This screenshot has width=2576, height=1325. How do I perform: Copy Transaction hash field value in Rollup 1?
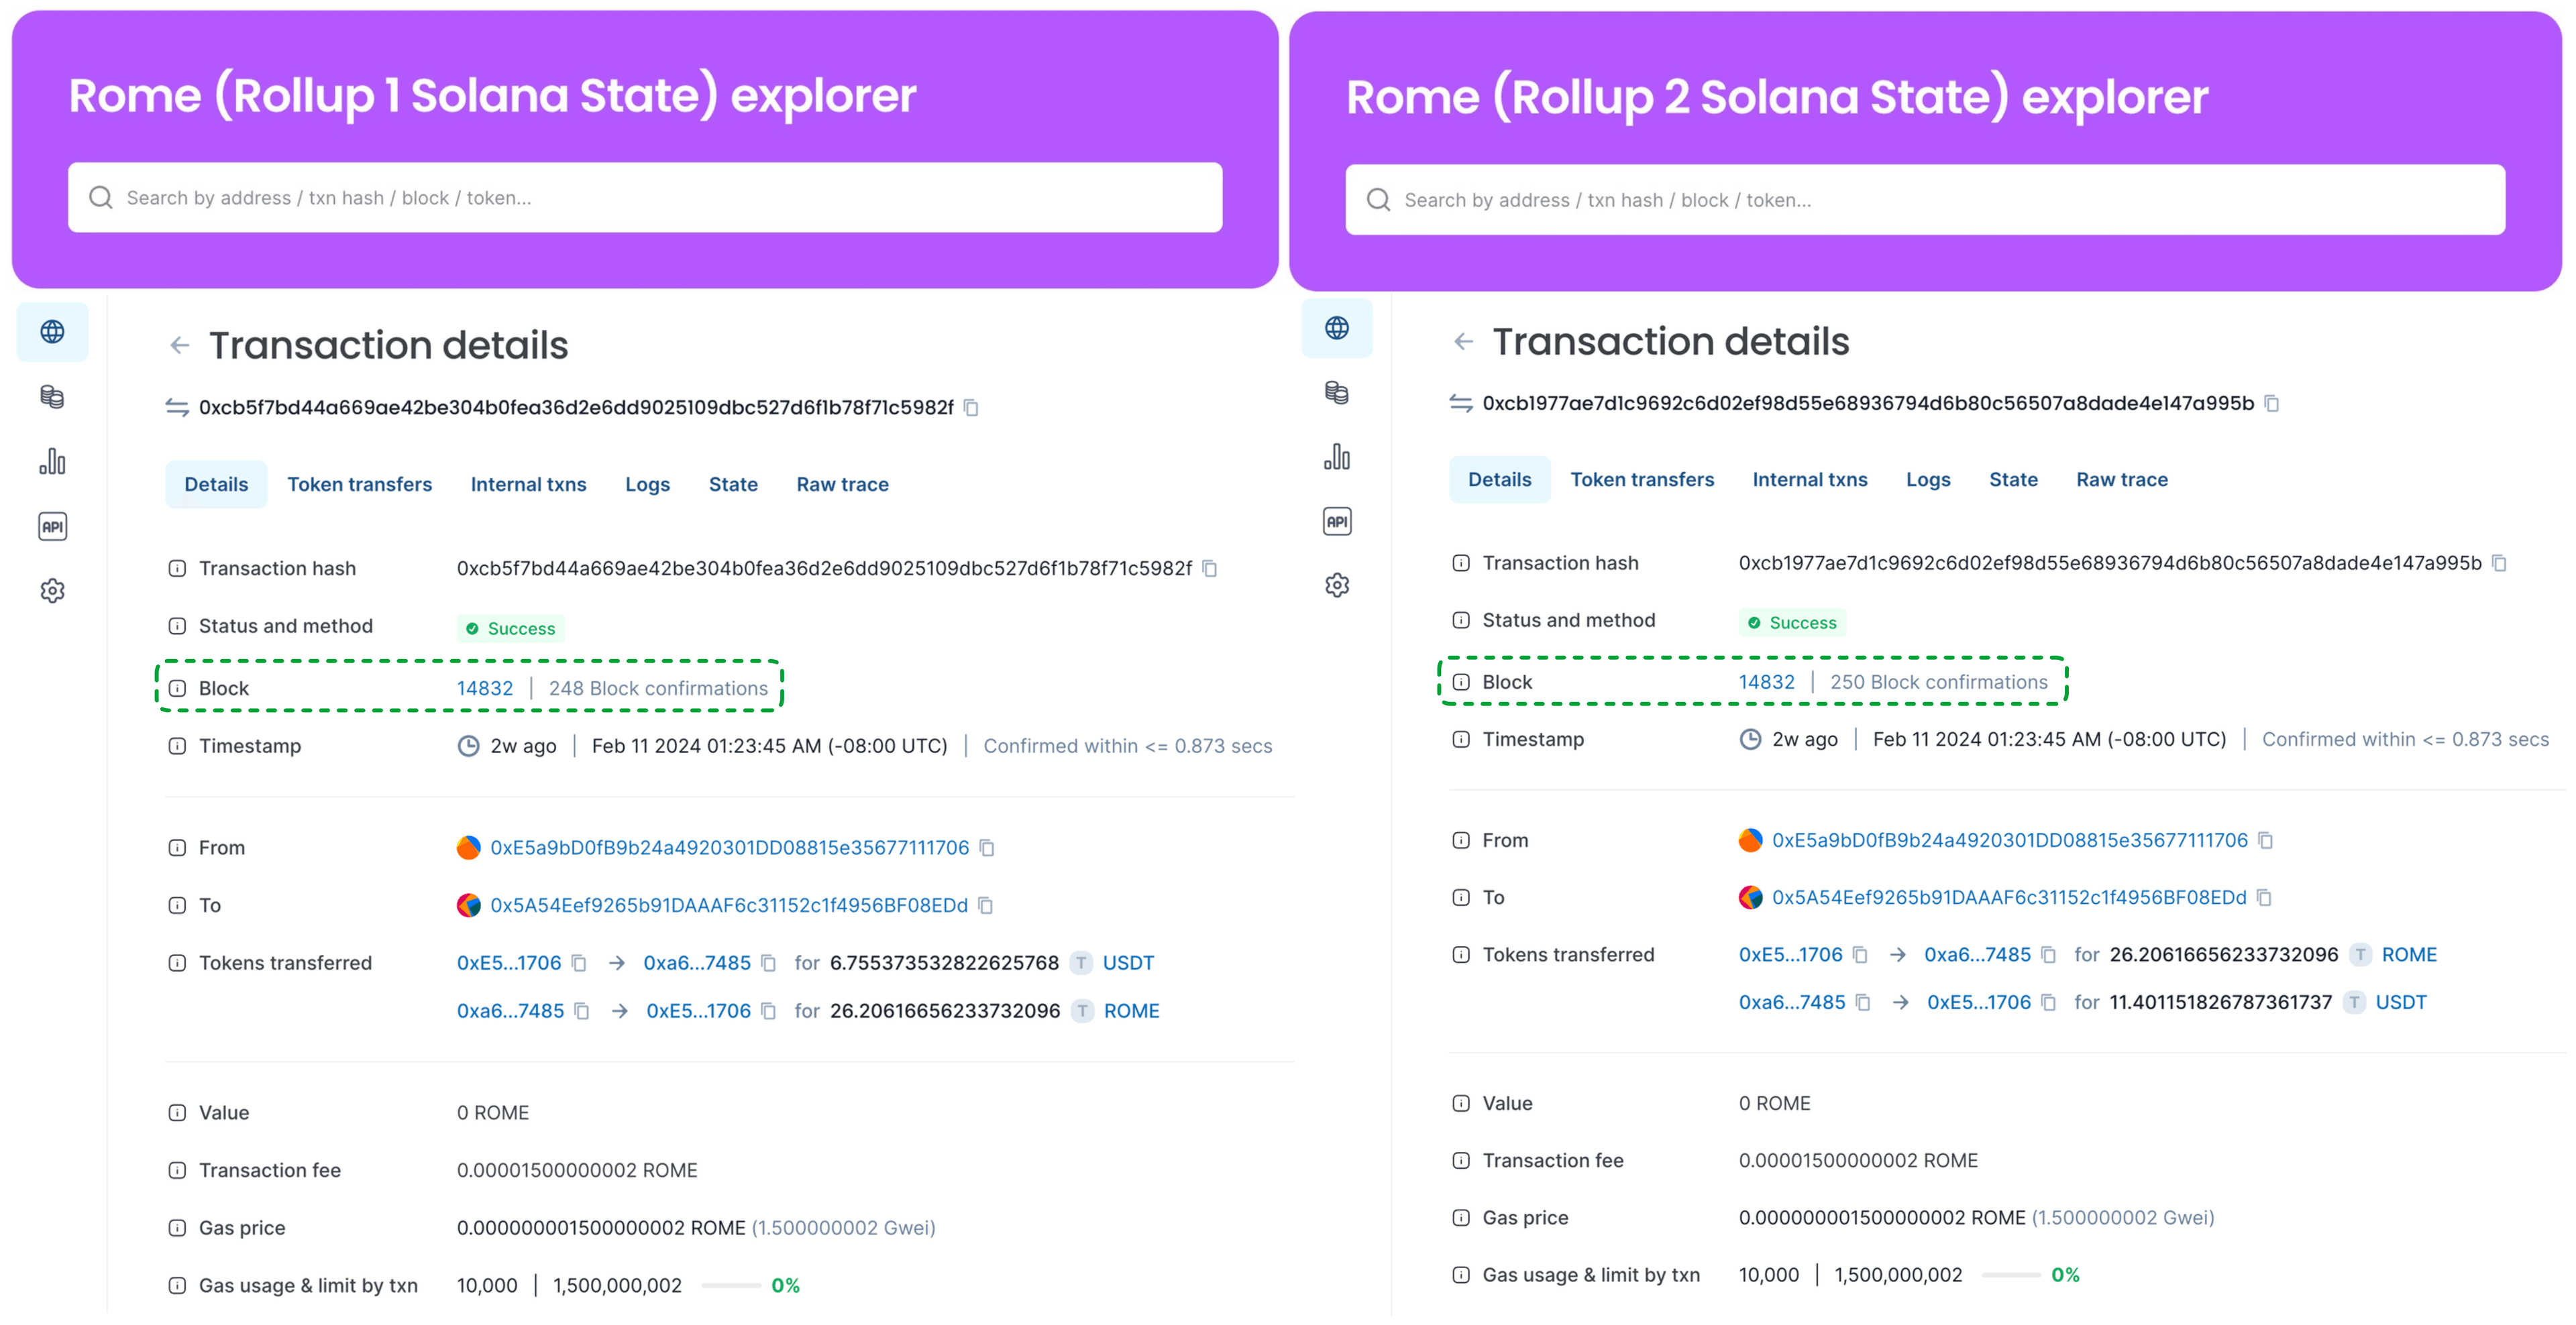point(1210,569)
